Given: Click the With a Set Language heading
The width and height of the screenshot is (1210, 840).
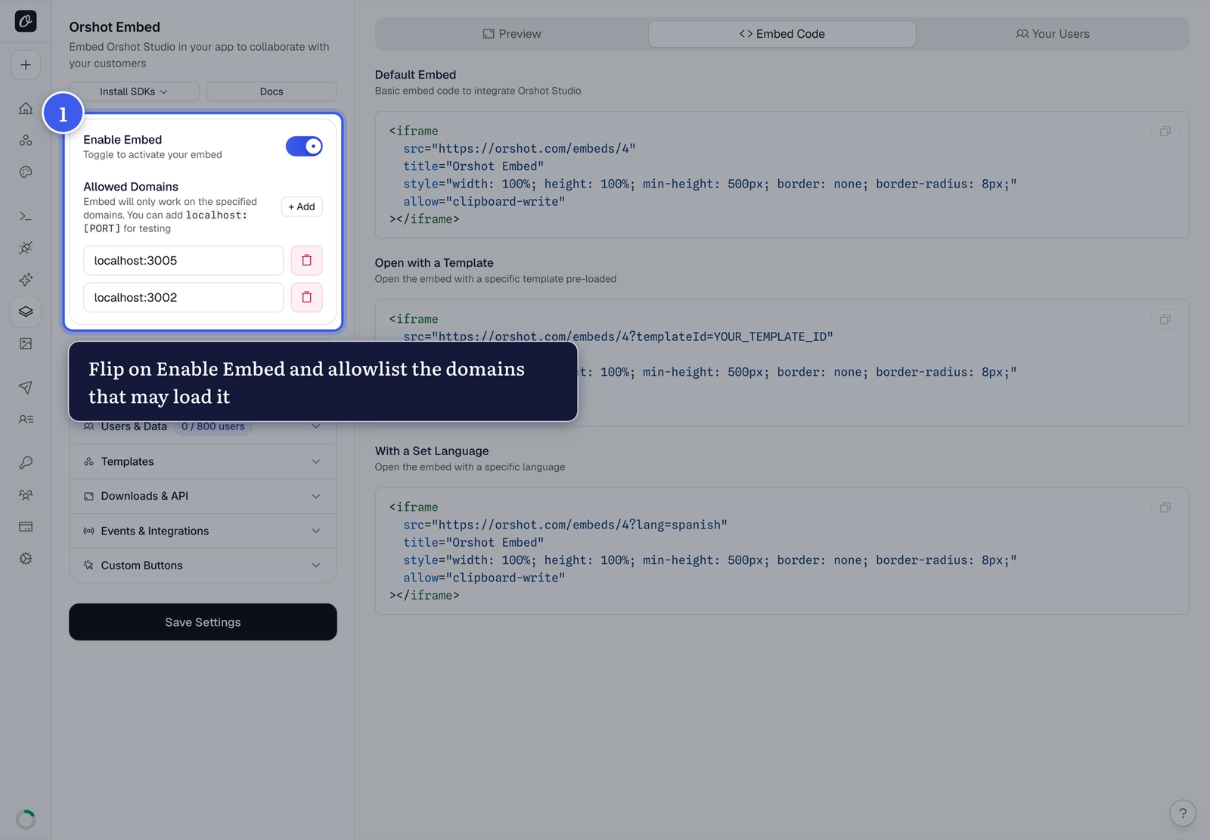Looking at the screenshot, I should 432,451.
